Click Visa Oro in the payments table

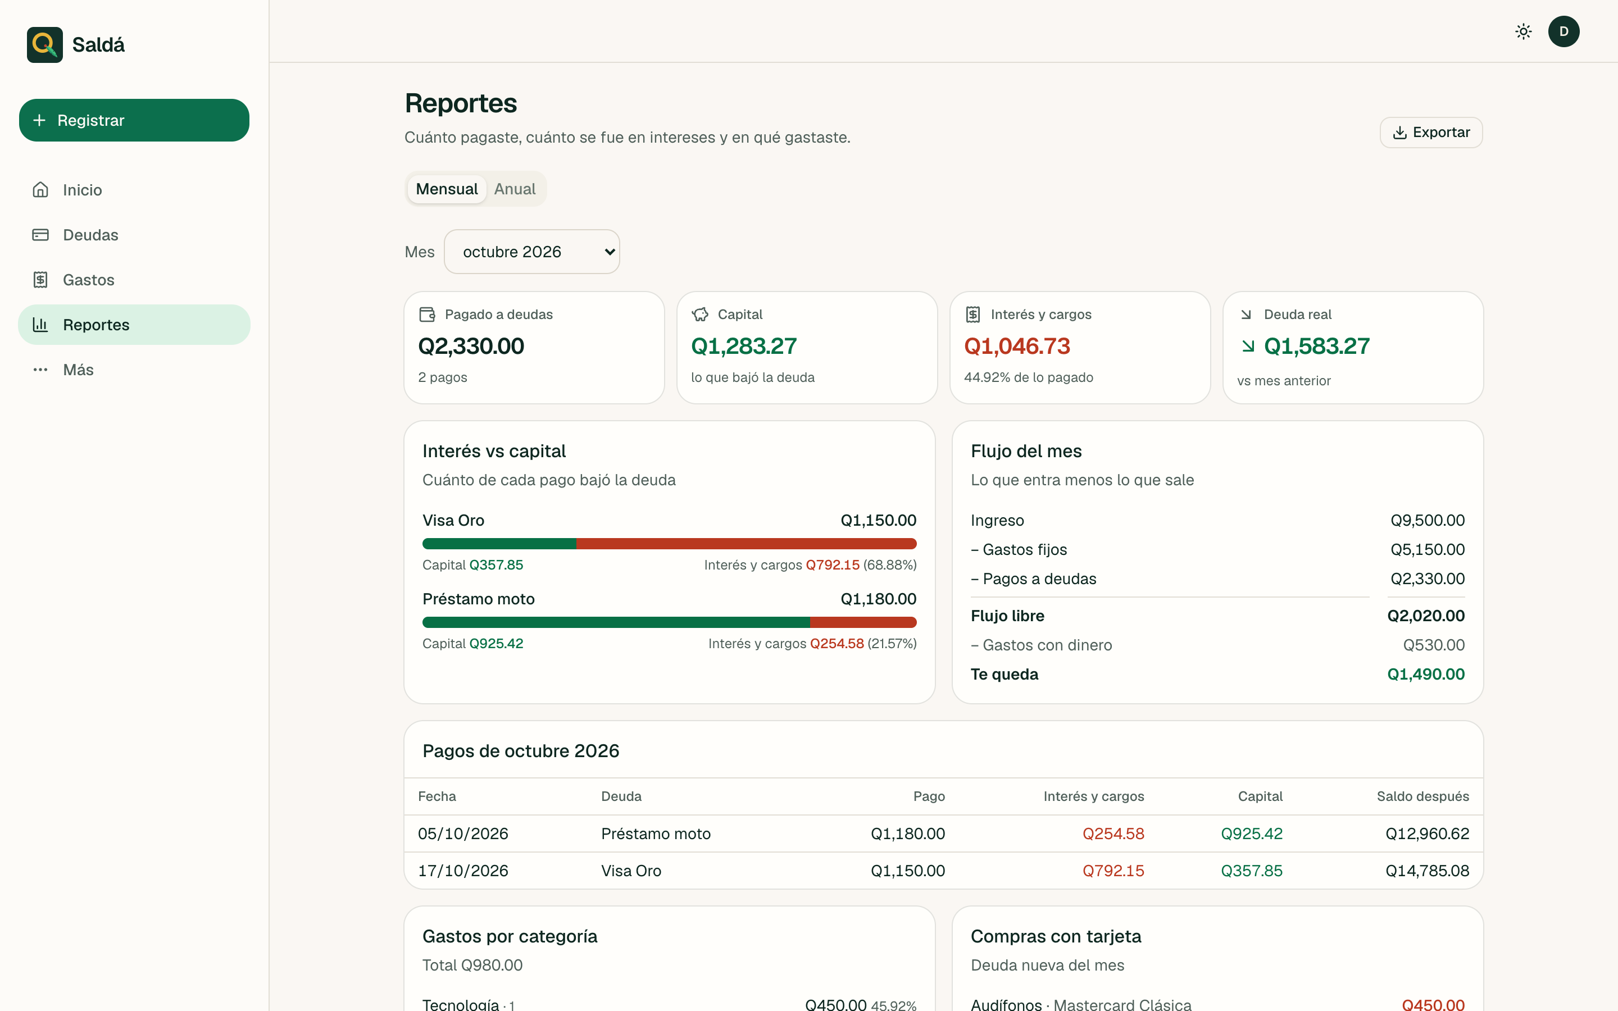click(x=631, y=871)
